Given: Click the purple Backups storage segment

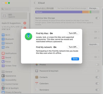Looking at the screenshot, I should [x=59, y=12].
